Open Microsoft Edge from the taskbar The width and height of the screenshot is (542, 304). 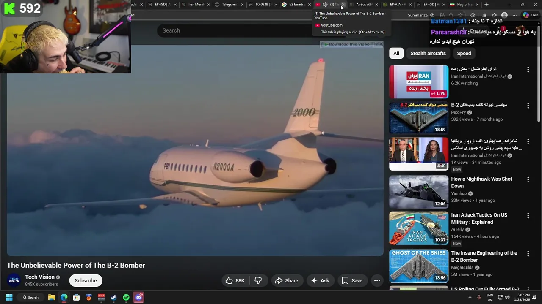pyautogui.click(x=64, y=297)
